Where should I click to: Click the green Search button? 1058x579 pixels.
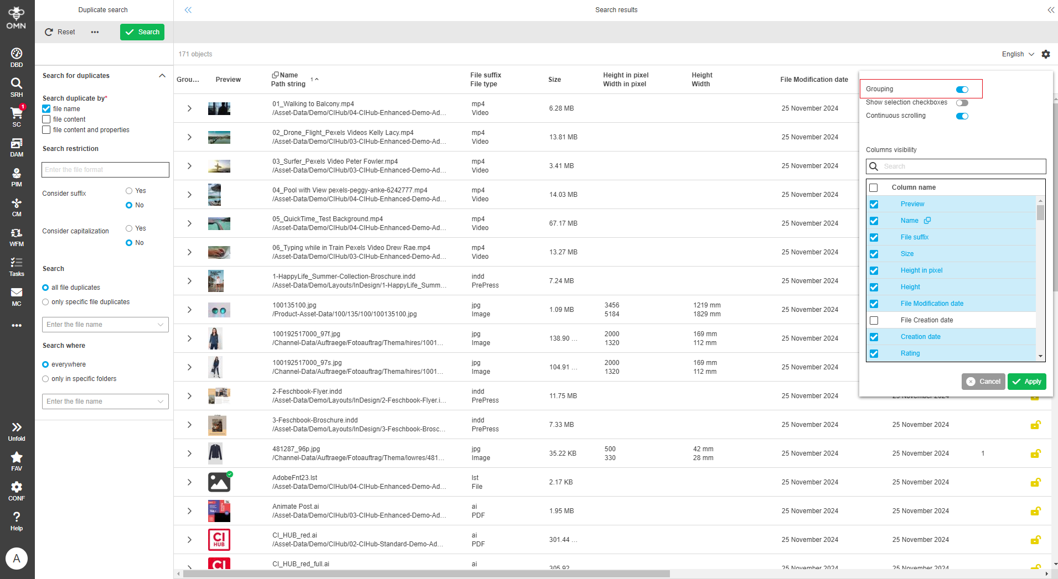pos(142,32)
